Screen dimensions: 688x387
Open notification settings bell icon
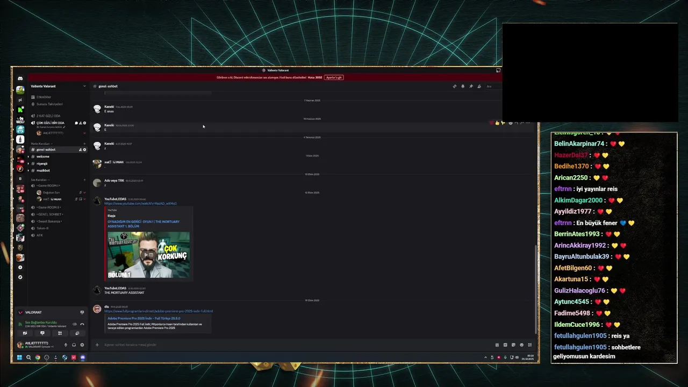tap(462, 86)
